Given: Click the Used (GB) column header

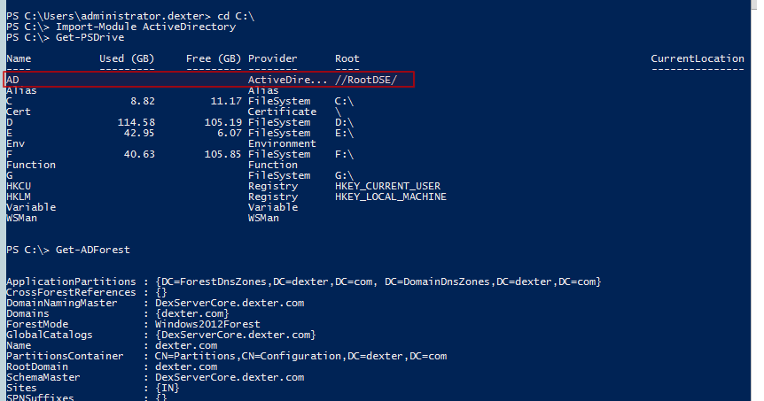Looking at the screenshot, I should [x=127, y=58].
